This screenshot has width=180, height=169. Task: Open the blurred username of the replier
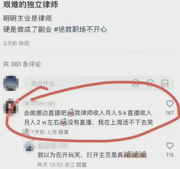click(x=53, y=146)
